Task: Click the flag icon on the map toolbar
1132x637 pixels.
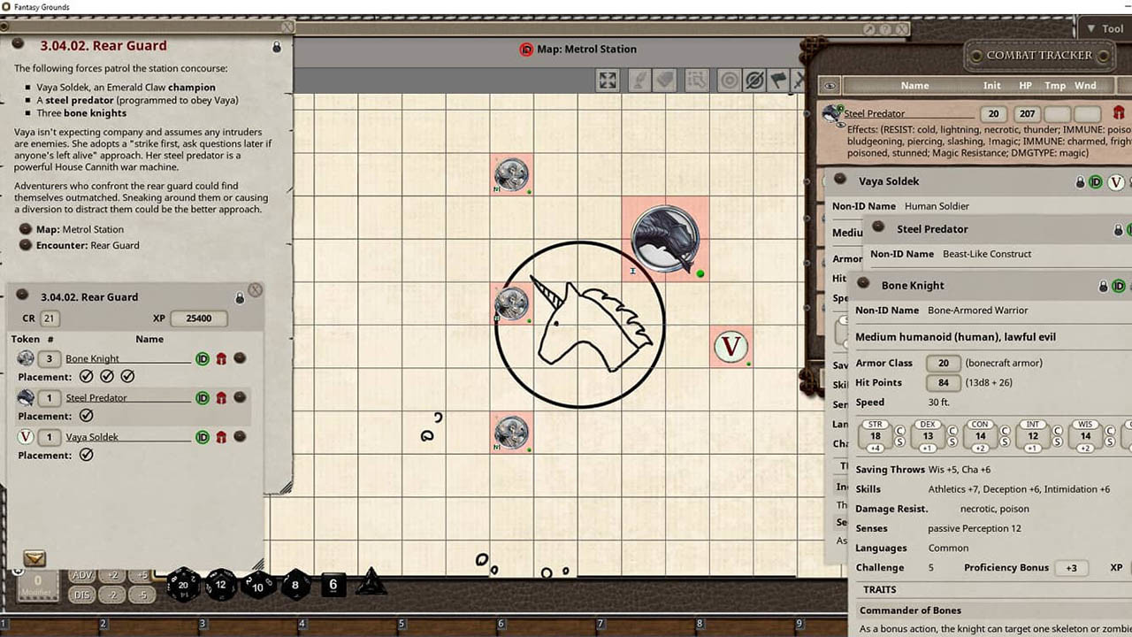Action: pyautogui.click(x=779, y=81)
